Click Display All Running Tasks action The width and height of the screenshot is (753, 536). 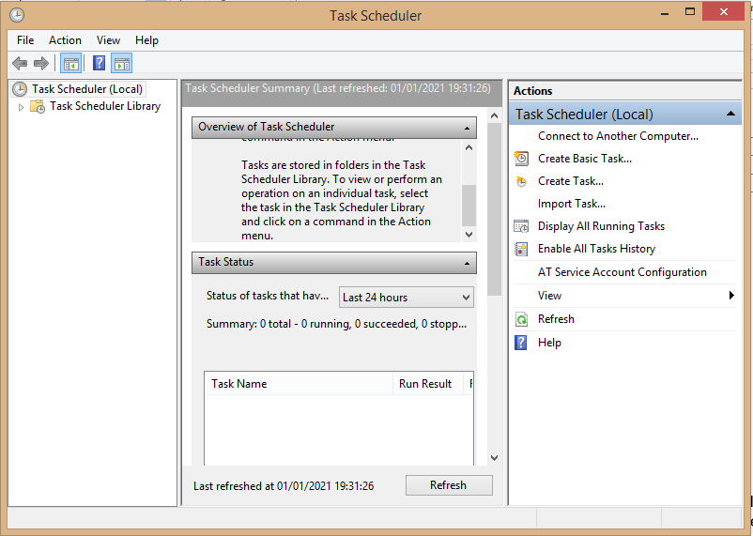pyautogui.click(x=601, y=226)
